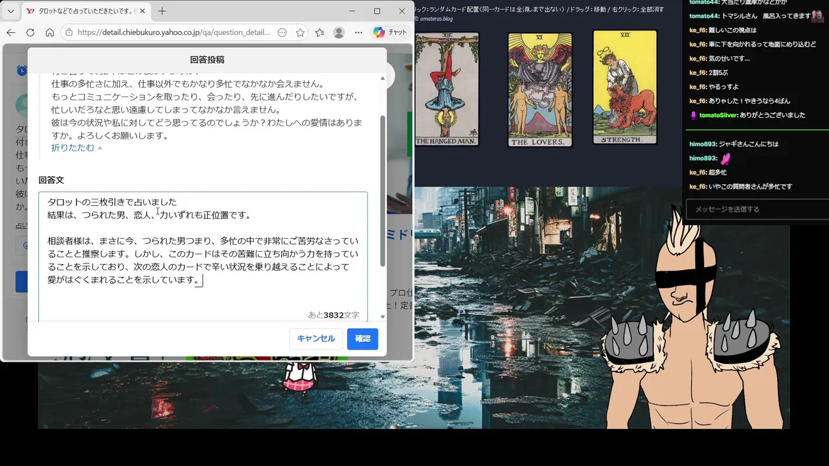Click chat message 気のせいです…
This screenshot has width=829, height=466.
click(x=720, y=58)
